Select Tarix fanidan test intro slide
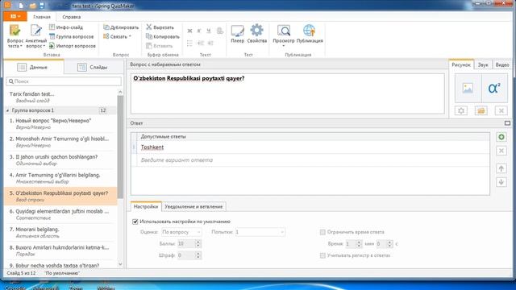Image resolution: width=516 pixels, height=290 pixels. point(61,97)
